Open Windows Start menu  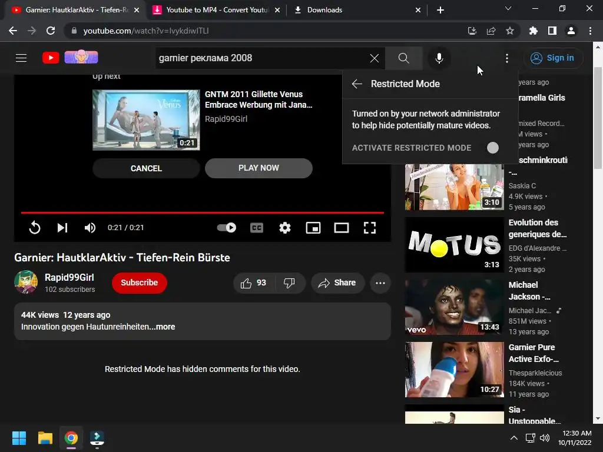pyautogui.click(x=19, y=438)
